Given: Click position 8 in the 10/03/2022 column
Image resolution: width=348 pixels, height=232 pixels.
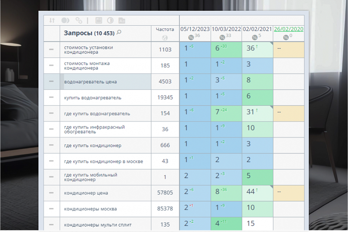Looking at the screenshot, I should [217, 191].
